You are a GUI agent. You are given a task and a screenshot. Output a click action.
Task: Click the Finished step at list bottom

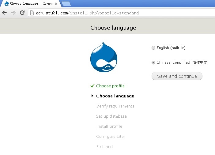coord(104,146)
